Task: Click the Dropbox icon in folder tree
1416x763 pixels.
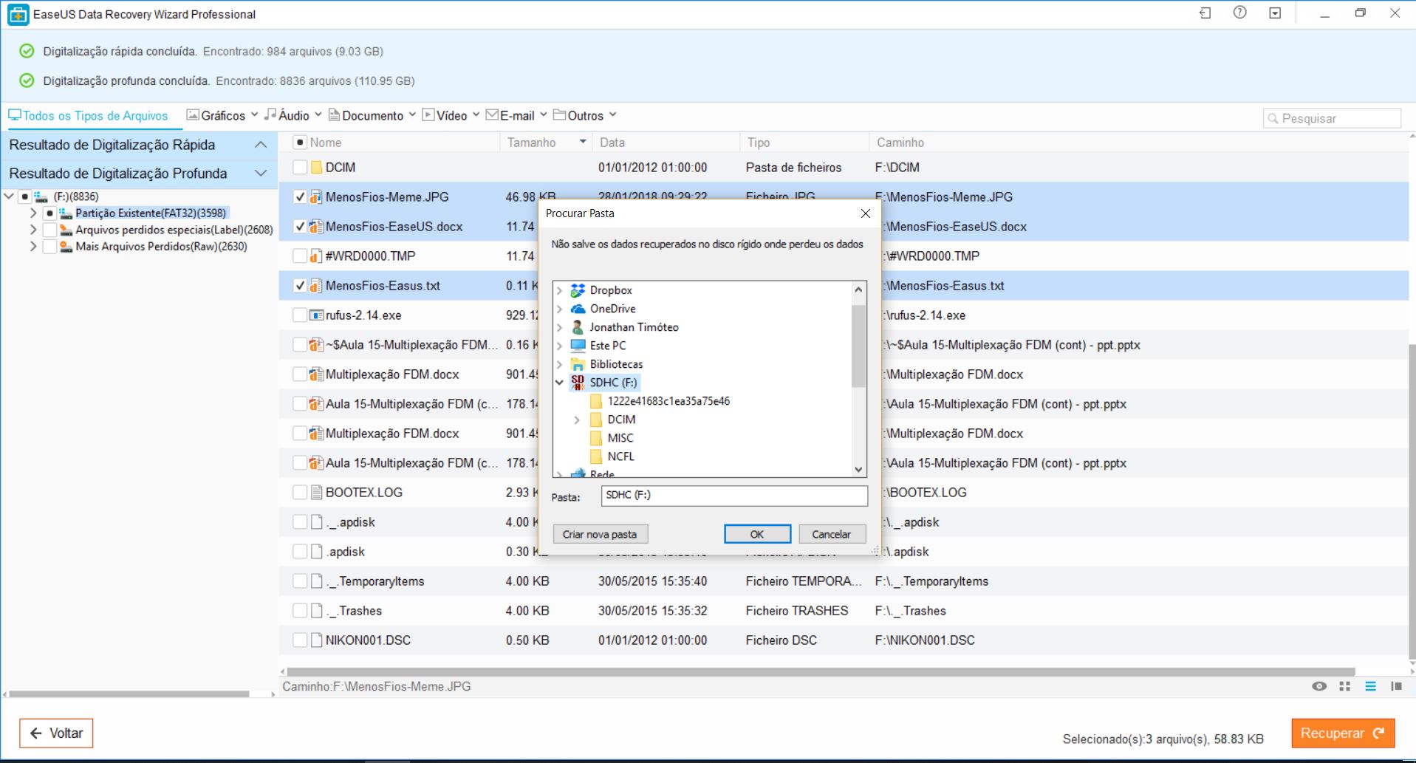Action: click(x=578, y=290)
